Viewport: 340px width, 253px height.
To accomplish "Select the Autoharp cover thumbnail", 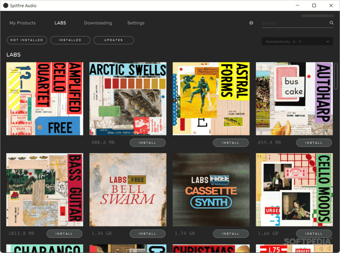I will click(294, 99).
